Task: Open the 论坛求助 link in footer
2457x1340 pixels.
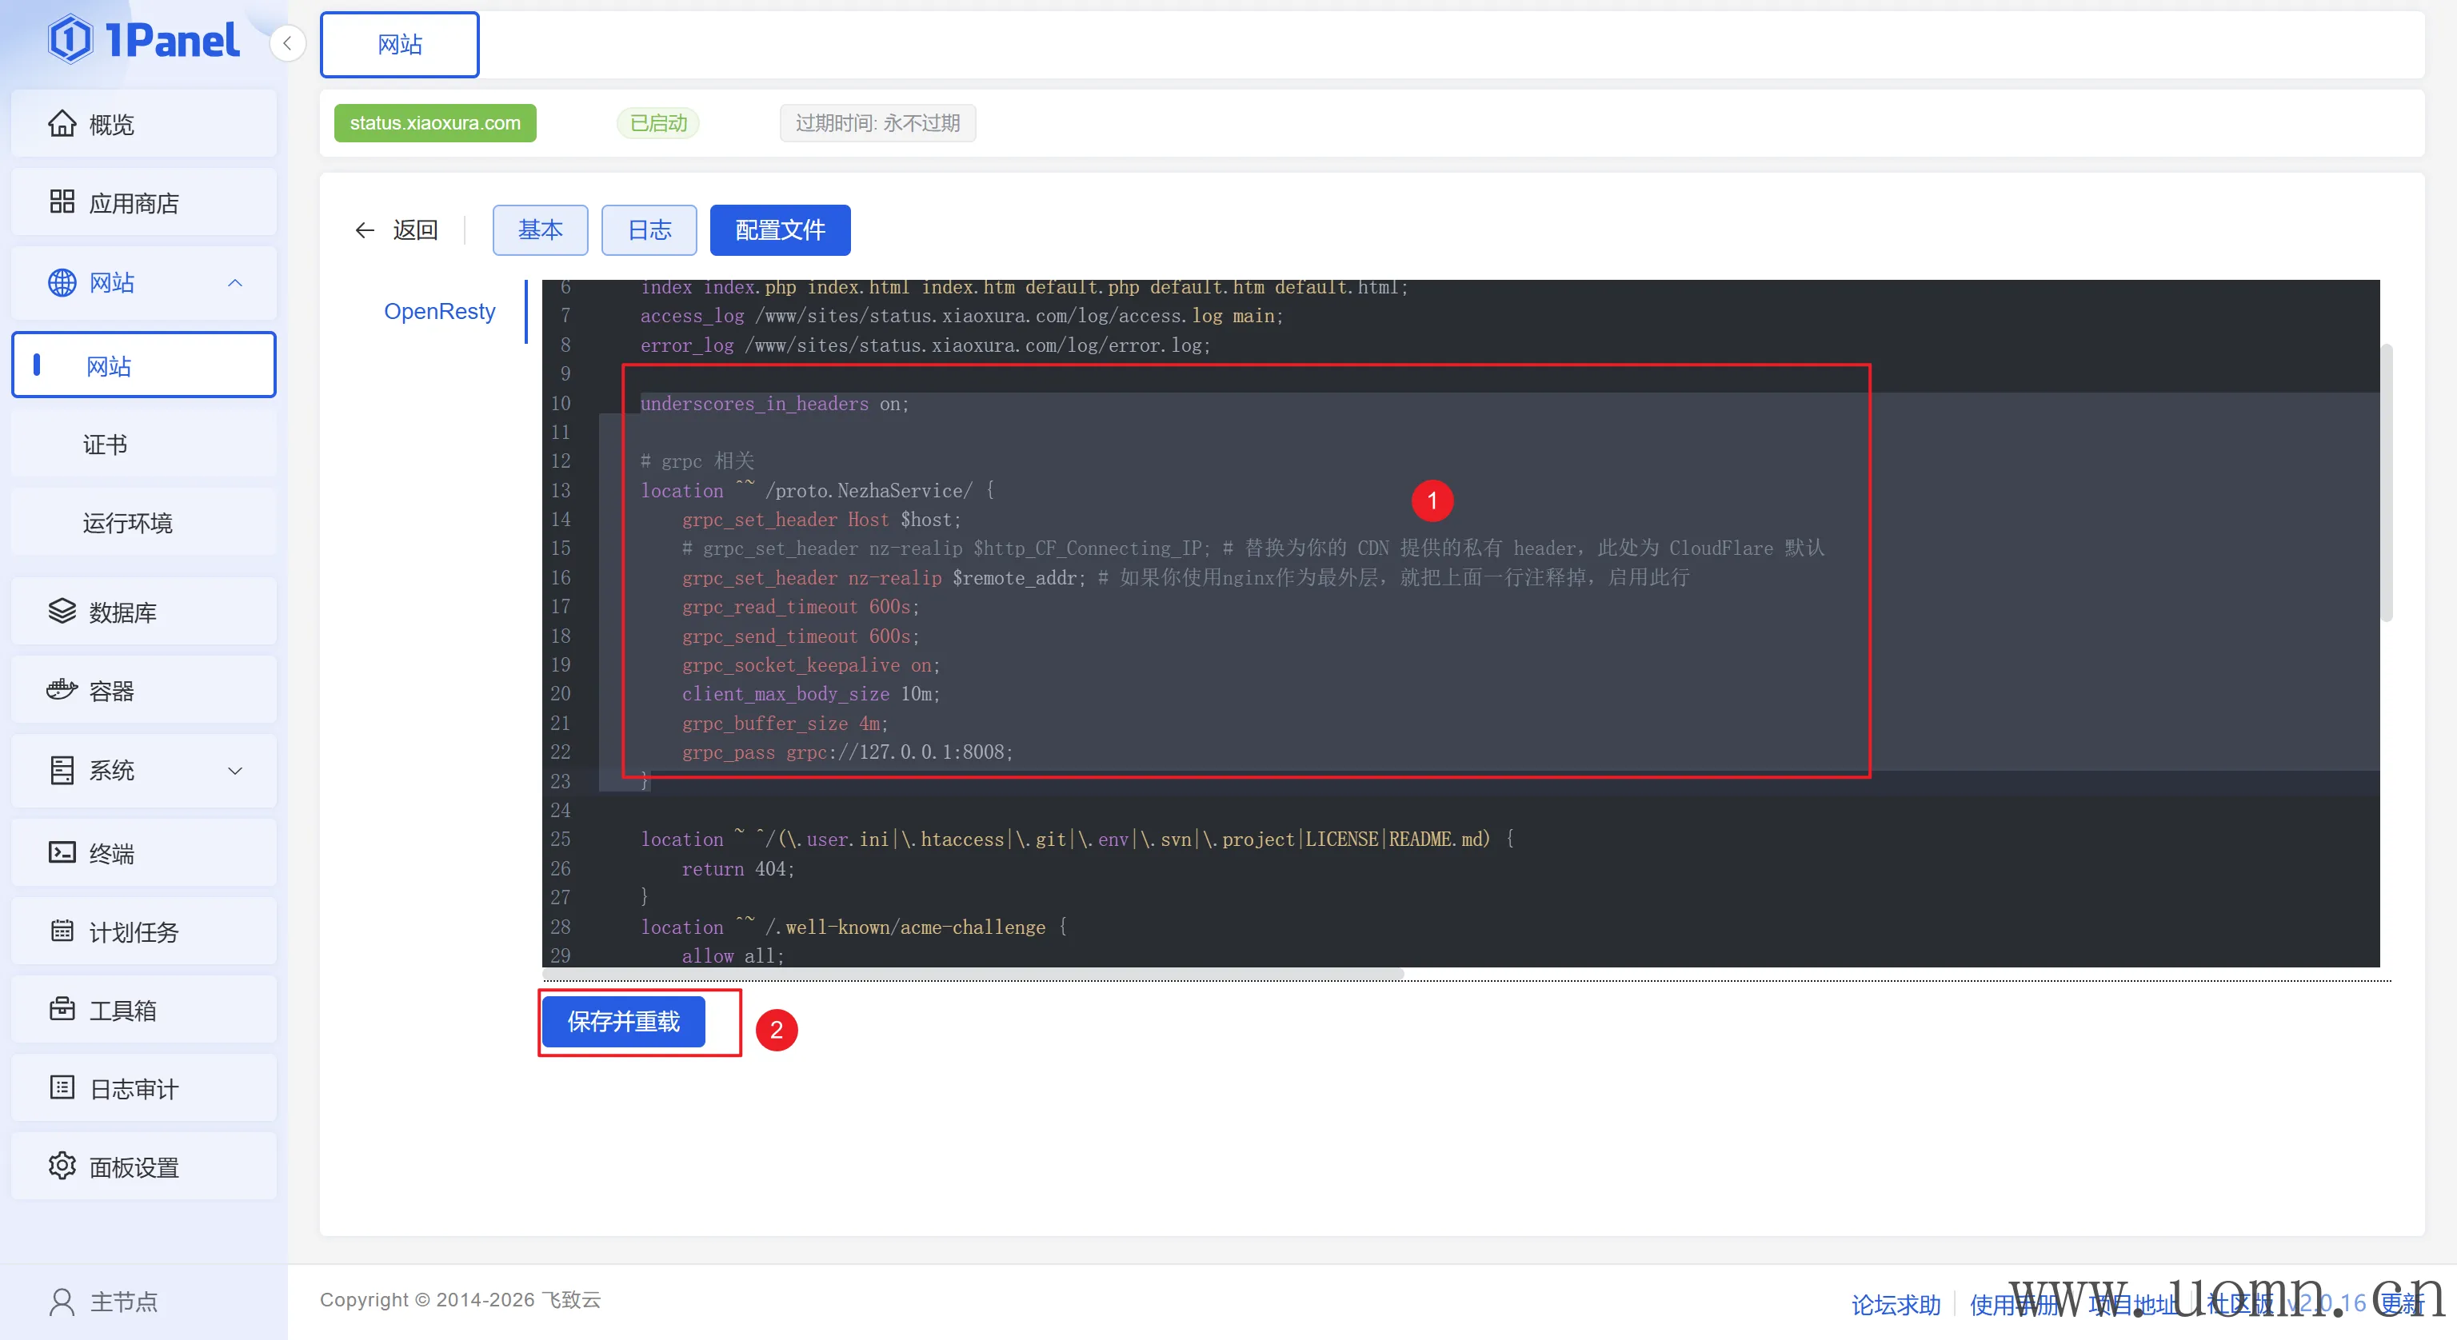Action: 1896,1304
